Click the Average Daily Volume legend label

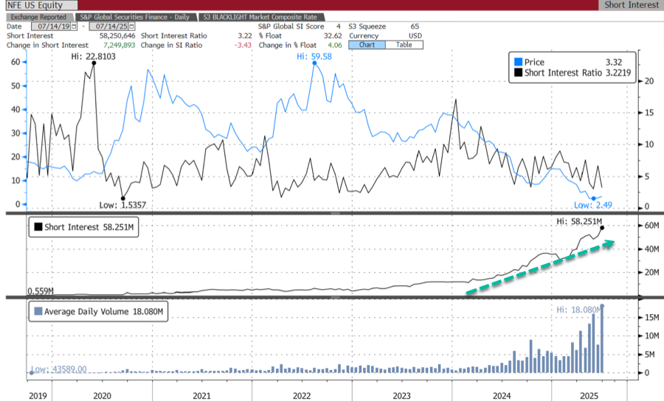pyautogui.click(x=103, y=312)
